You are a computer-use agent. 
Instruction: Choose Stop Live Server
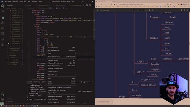61,99
